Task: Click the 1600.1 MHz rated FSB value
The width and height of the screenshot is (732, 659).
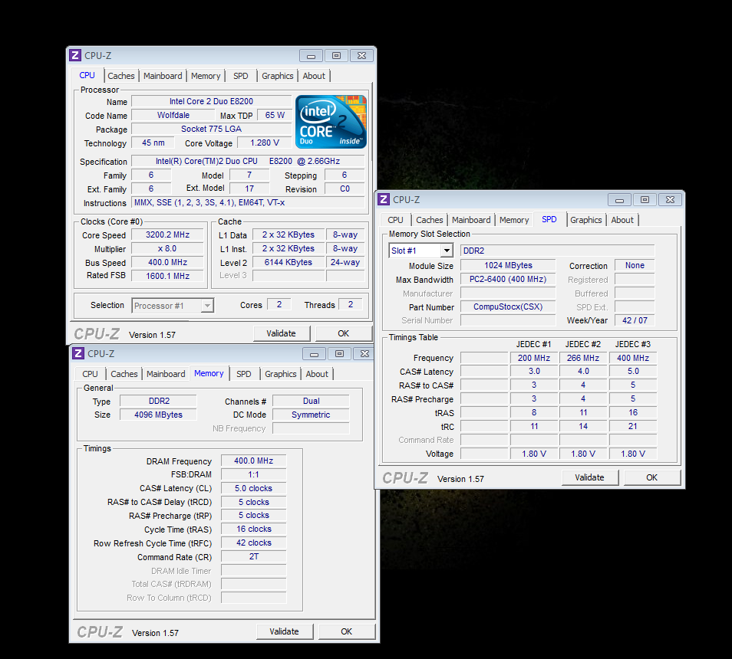Action: pyautogui.click(x=167, y=276)
